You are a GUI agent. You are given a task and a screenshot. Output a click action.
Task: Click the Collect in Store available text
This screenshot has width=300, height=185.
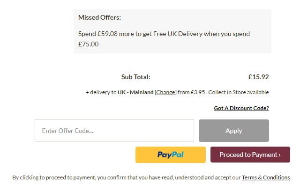pos(239,92)
